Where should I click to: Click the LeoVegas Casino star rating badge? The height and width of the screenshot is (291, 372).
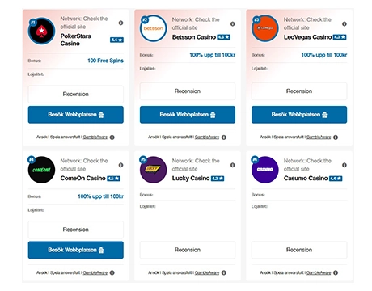340,37
